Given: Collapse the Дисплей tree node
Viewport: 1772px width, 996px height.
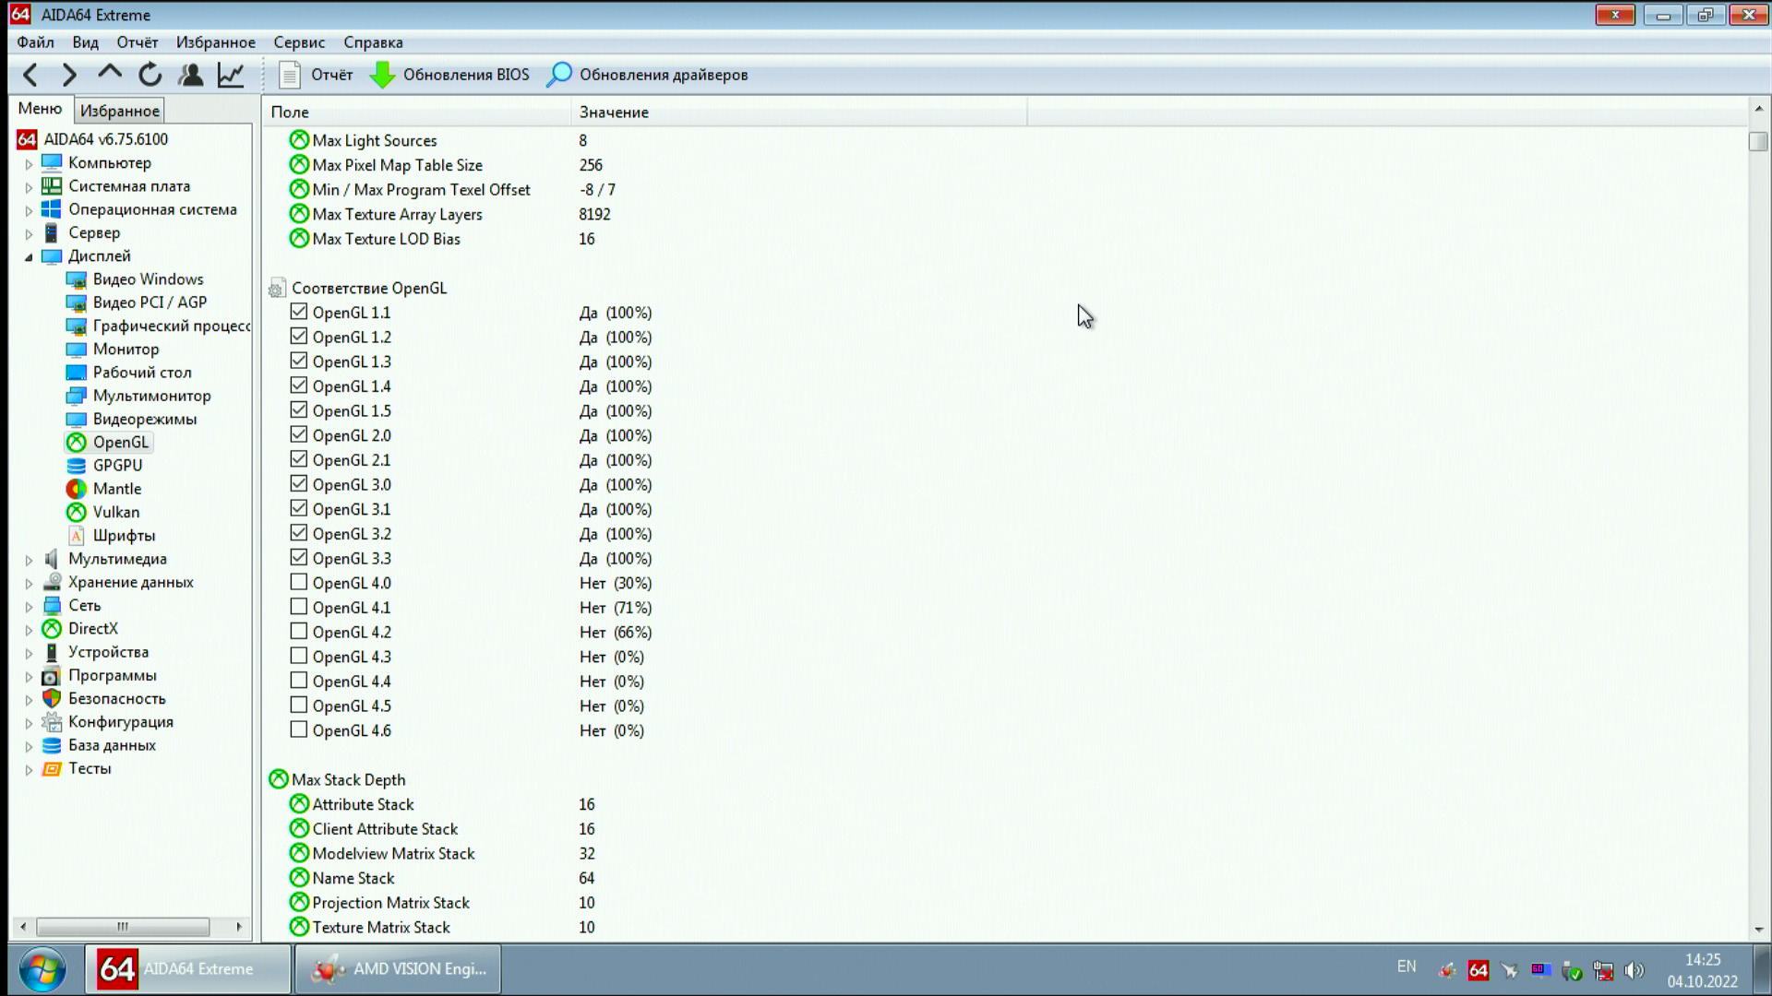Looking at the screenshot, I should coord(29,257).
